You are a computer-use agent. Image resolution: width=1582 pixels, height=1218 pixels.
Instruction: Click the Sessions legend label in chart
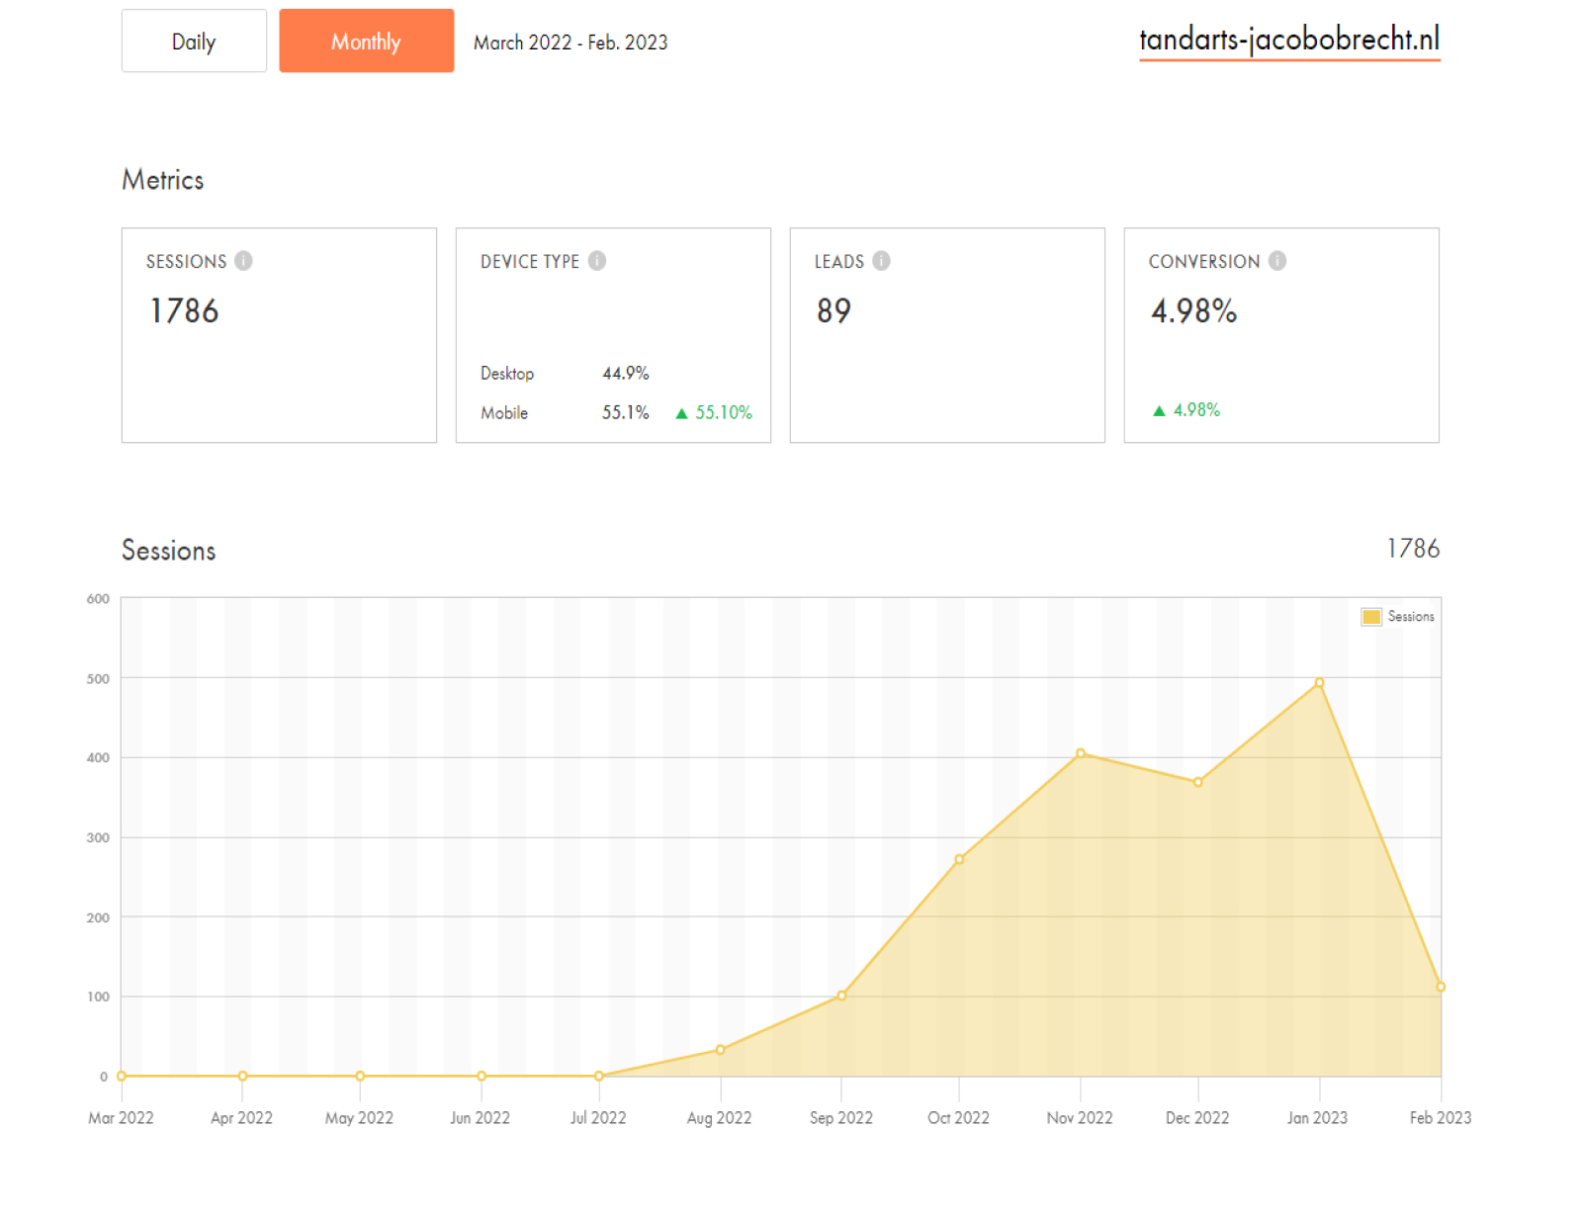[1410, 616]
